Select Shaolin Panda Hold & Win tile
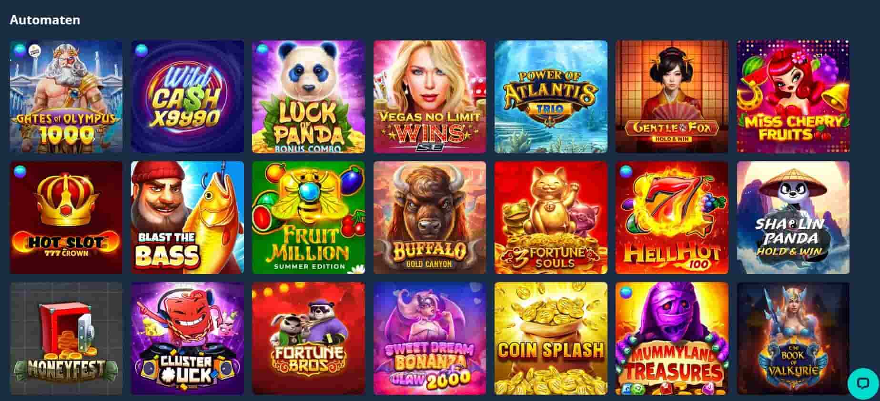 coord(793,217)
